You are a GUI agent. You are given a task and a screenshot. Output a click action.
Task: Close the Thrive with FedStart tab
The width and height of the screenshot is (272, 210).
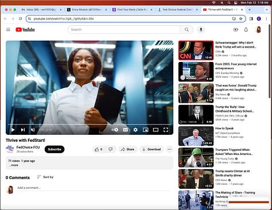pos(242,10)
